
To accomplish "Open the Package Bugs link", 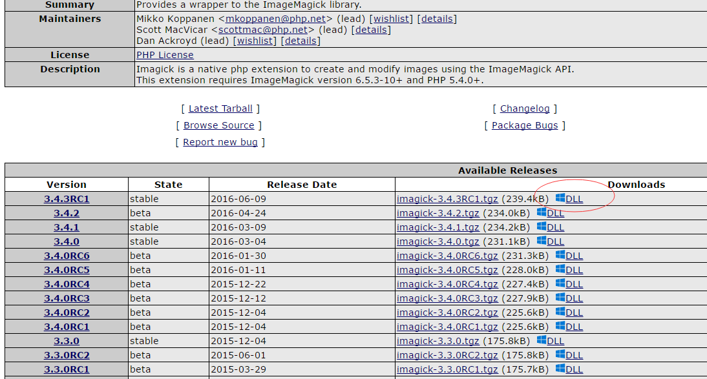I will (x=525, y=125).
